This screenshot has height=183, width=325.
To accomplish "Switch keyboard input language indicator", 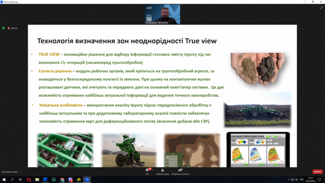I will click(x=302, y=179).
